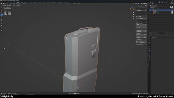The height and width of the screenshot is (98, 174).
Task: Open the Global transform orientation dropdown
Action: click(x=69, y=4)
